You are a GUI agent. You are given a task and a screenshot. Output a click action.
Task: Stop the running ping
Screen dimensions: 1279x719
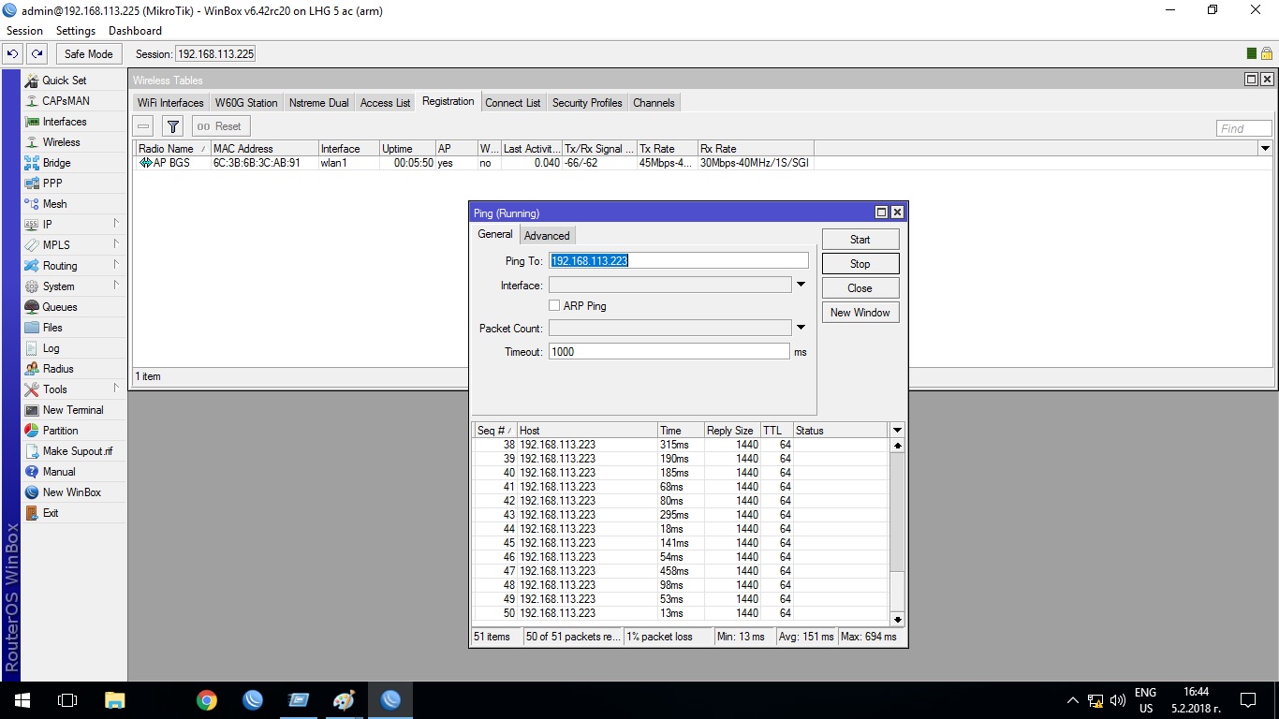tap(860, 264)
